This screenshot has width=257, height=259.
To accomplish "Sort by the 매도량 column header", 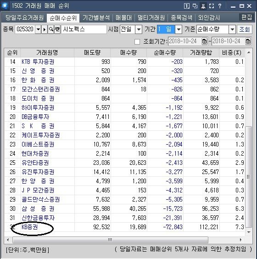I will coord(92,52).
